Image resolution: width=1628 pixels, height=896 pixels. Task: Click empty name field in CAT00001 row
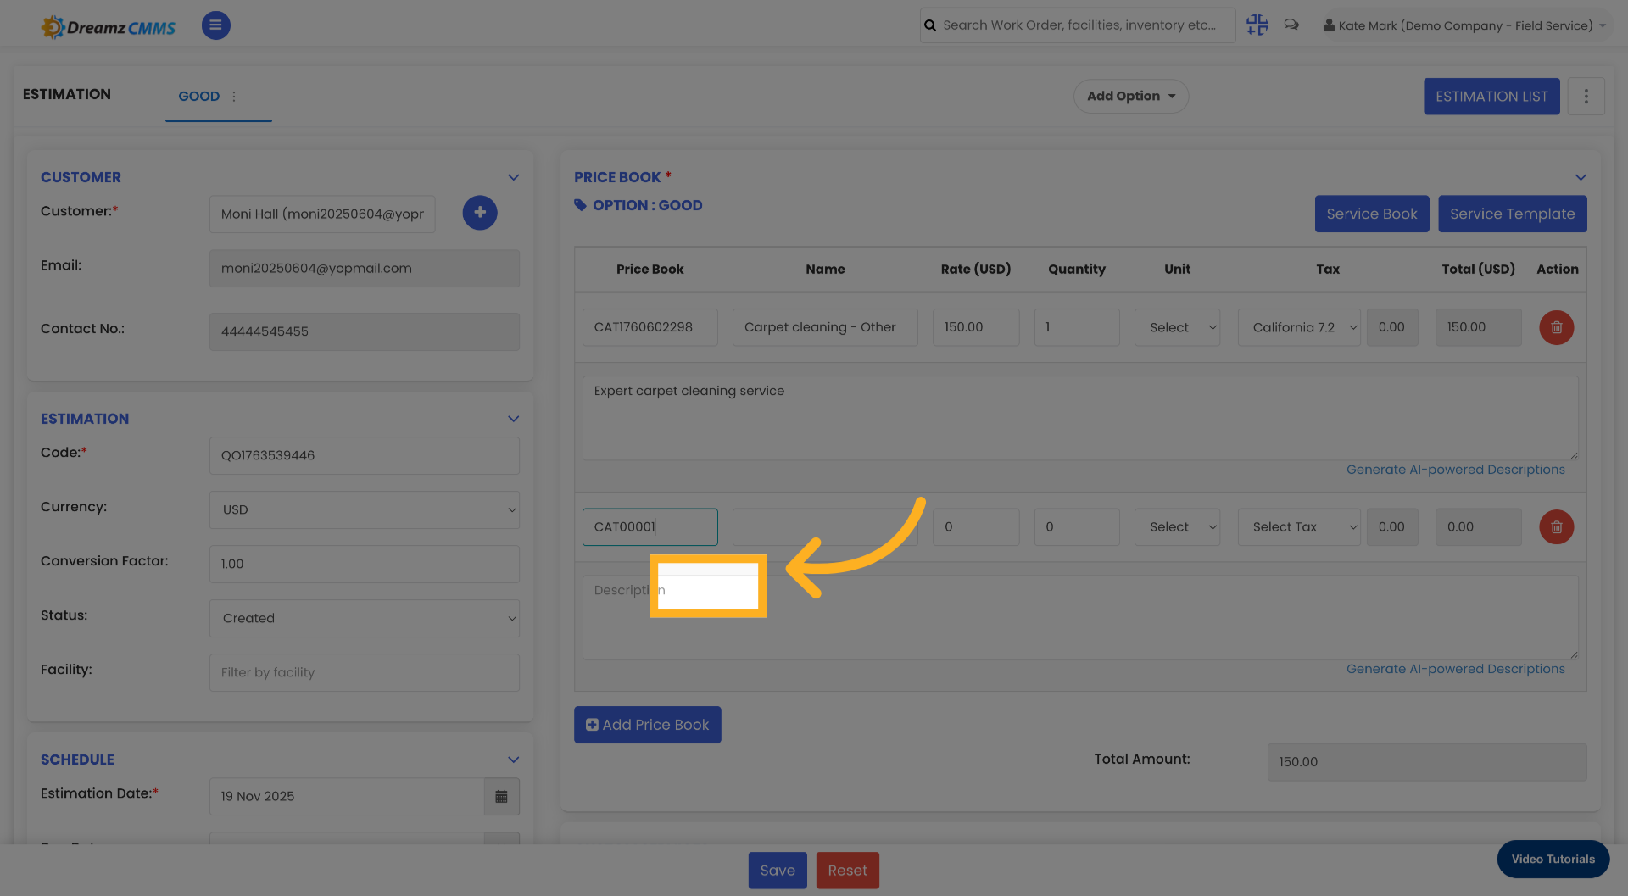825,527
